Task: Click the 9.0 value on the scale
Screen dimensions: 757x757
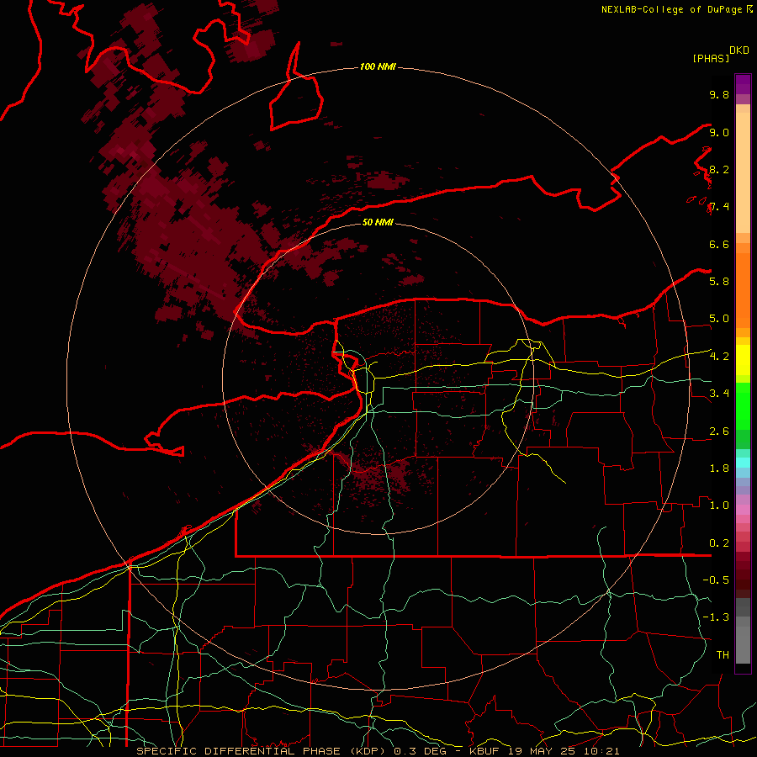Action: coord(719,132)
